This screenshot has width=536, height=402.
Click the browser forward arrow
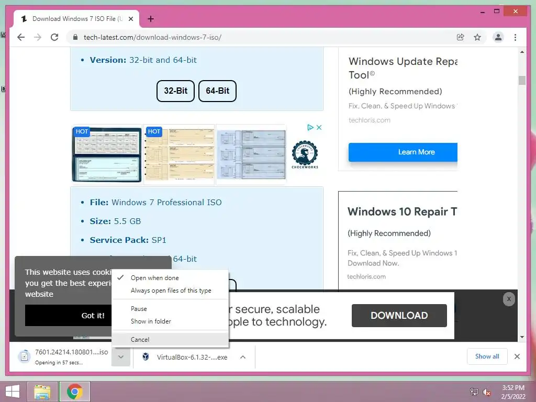(x=38, y=37)
